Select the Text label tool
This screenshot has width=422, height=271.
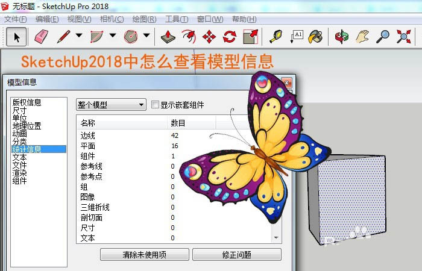point(297,37)
